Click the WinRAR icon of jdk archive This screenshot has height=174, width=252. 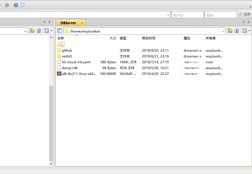[59, 74]
